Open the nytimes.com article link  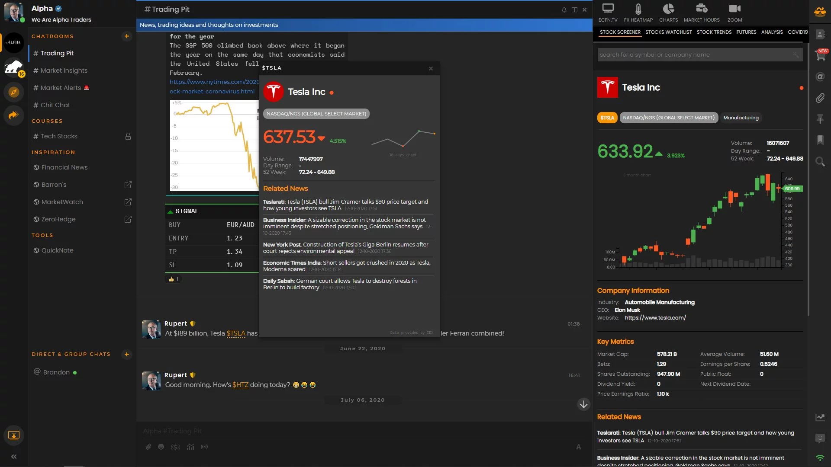click(213, 82)
